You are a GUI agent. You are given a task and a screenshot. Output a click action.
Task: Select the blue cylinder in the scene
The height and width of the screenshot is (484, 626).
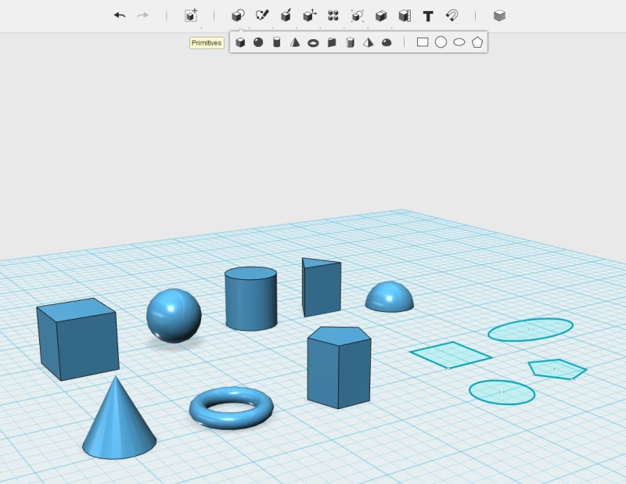coord(250,299)
